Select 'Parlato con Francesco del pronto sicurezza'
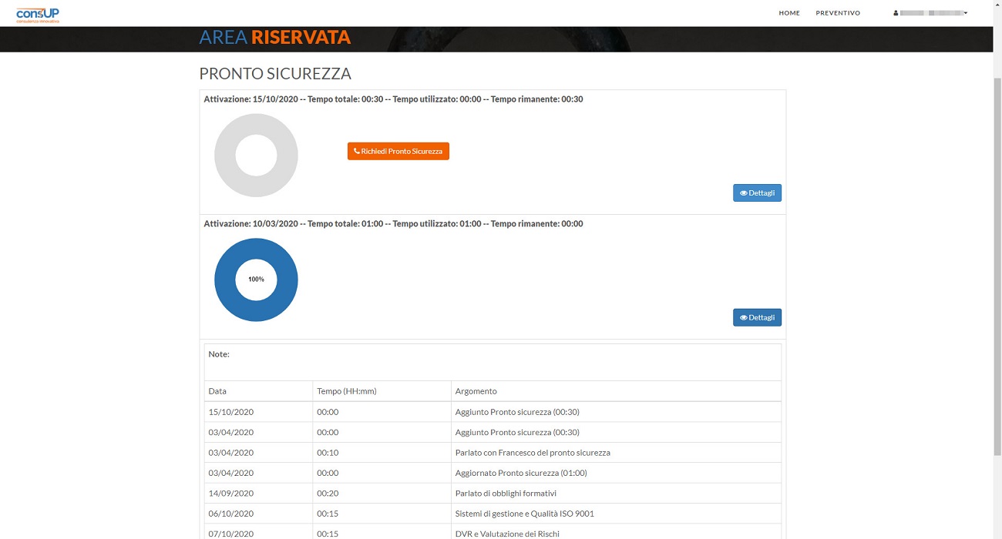The width and height of the screenshot is (1002, 539). pyautogui.click(x=533, y=453)
